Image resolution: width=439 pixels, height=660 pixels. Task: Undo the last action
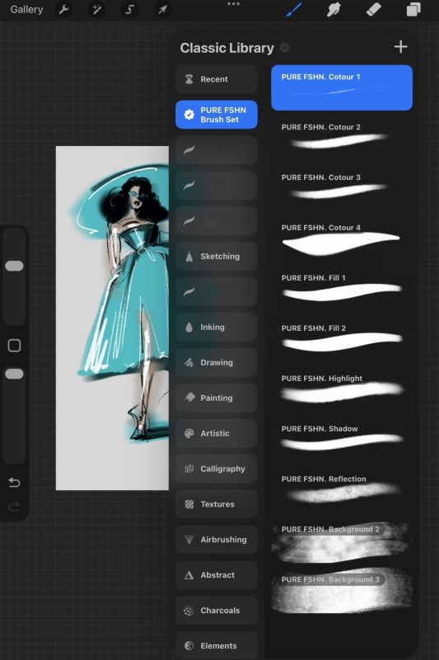click(14, 482)
